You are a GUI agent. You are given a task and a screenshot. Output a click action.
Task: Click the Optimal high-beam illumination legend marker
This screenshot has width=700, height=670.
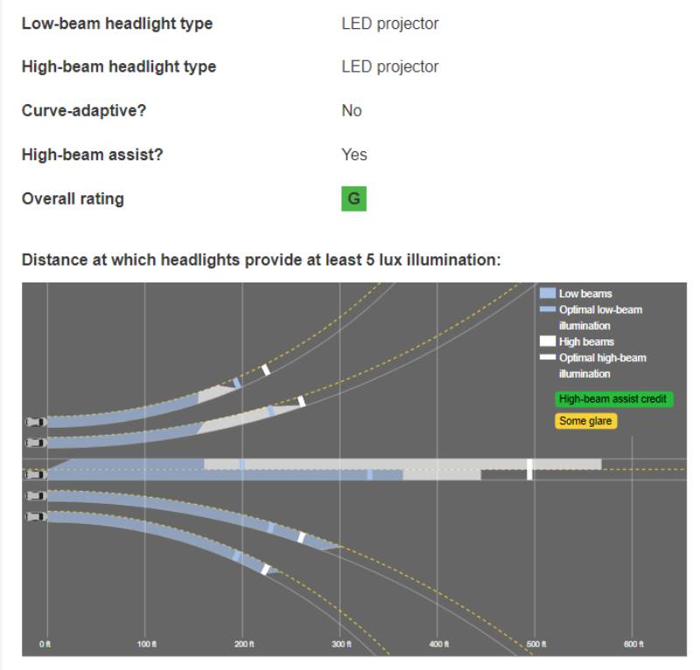click(548, 357)
